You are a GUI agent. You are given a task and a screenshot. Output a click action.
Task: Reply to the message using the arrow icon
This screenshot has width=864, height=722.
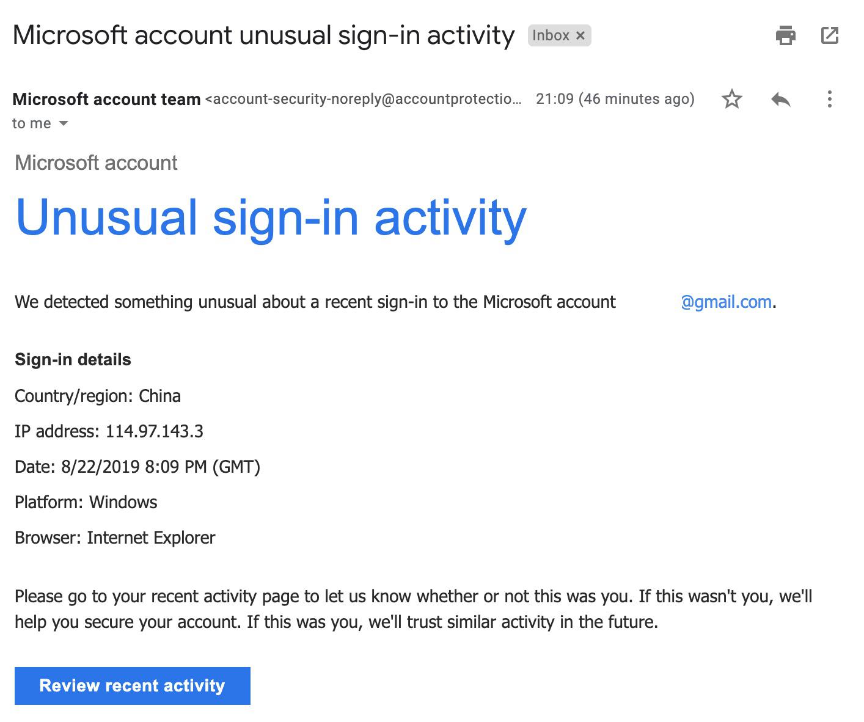[780, 99]
